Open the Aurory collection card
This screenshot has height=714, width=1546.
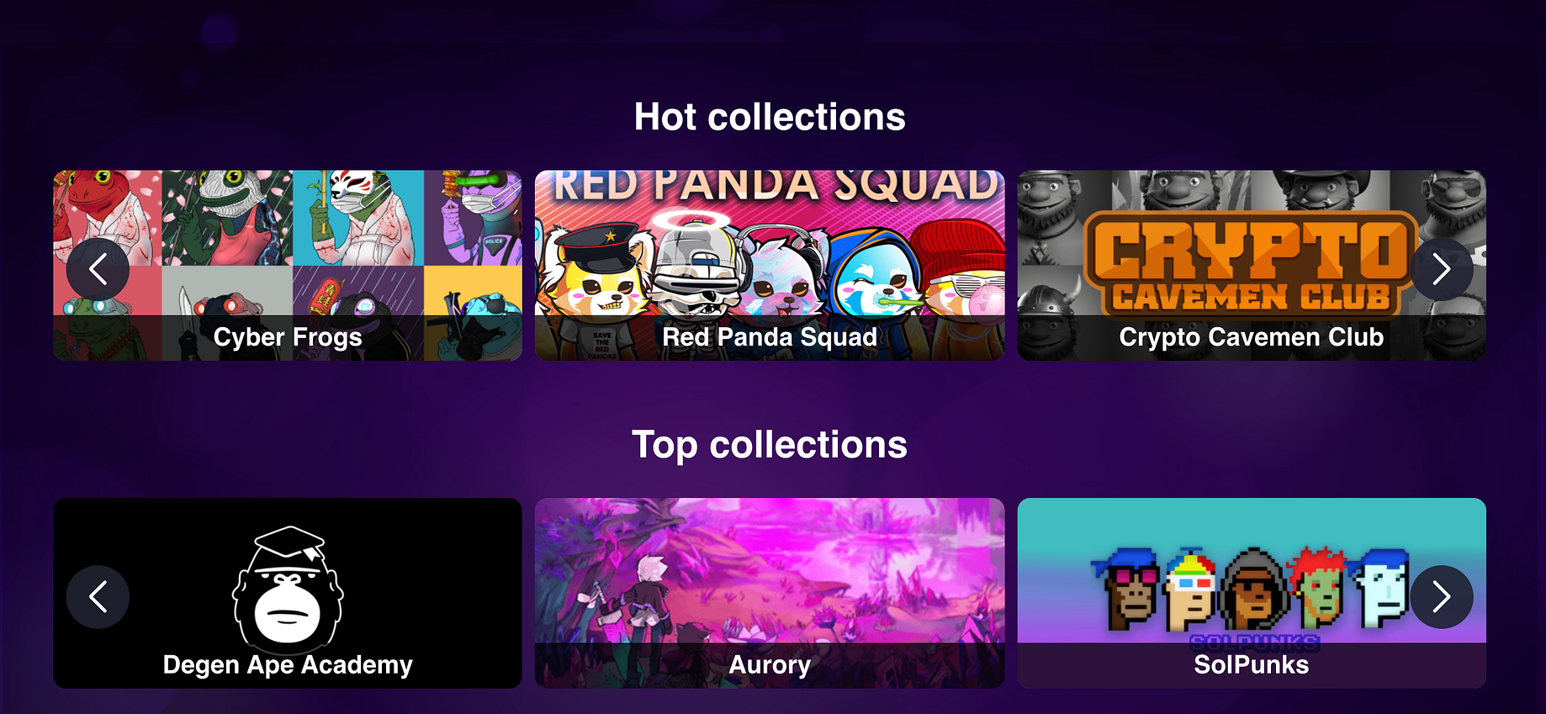click(770, 593)
